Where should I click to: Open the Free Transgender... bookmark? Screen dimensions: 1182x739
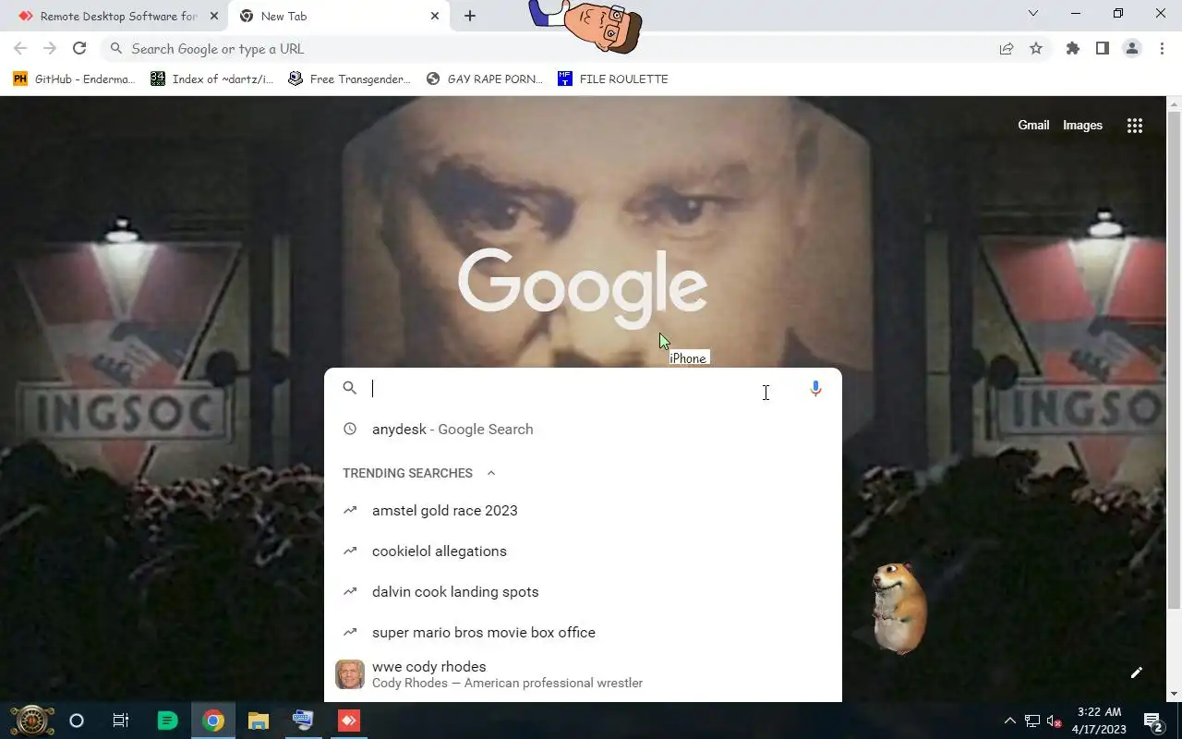349,79
